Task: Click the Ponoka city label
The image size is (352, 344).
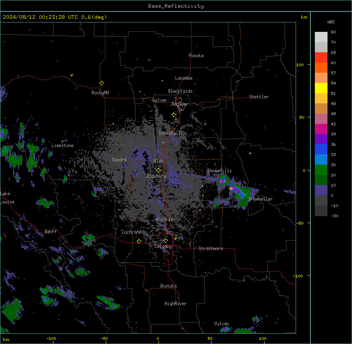Action: point(196,56)
